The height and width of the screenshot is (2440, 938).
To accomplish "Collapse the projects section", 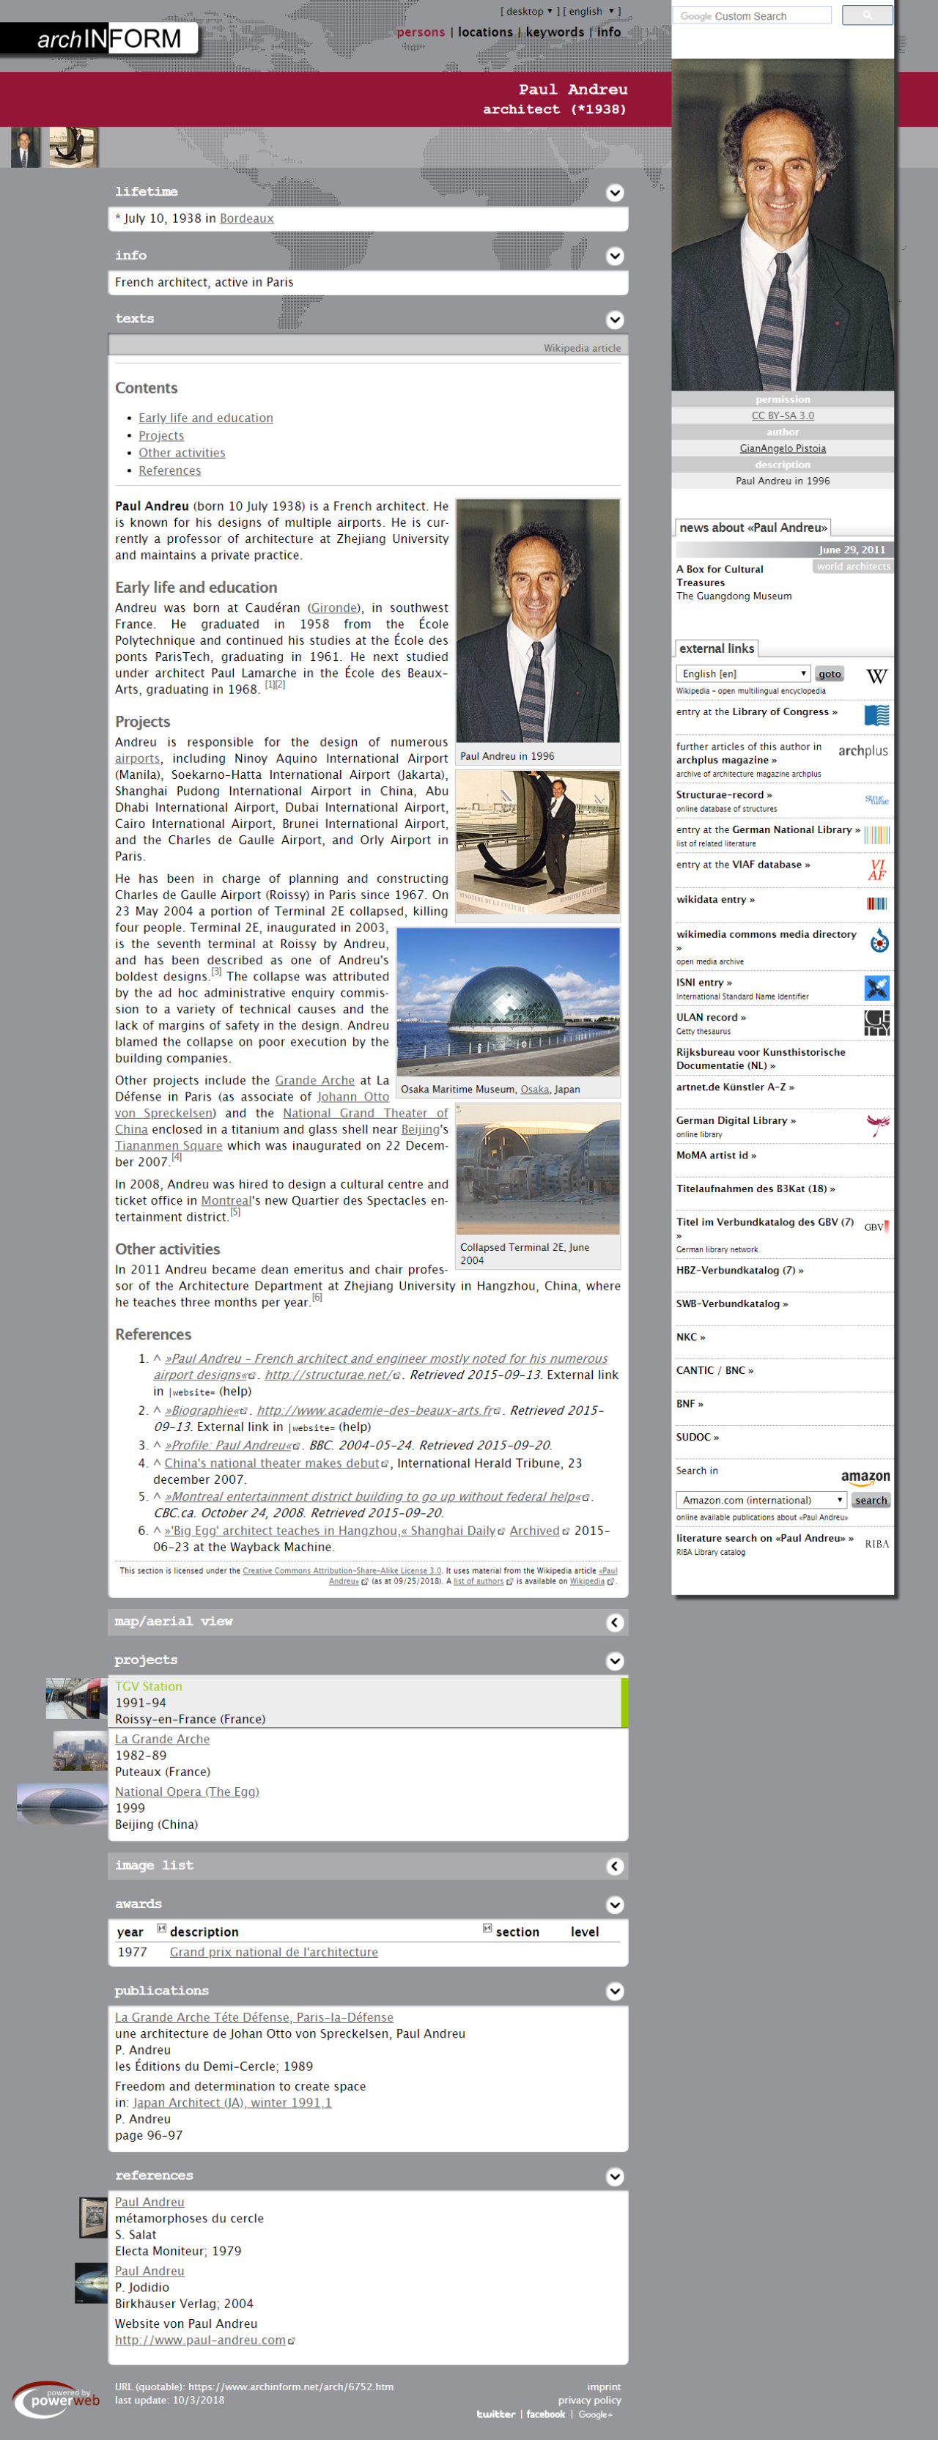I will pos(615,1660).
